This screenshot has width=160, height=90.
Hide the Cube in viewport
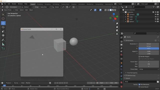pyautogui.click(x=155, y=17)
